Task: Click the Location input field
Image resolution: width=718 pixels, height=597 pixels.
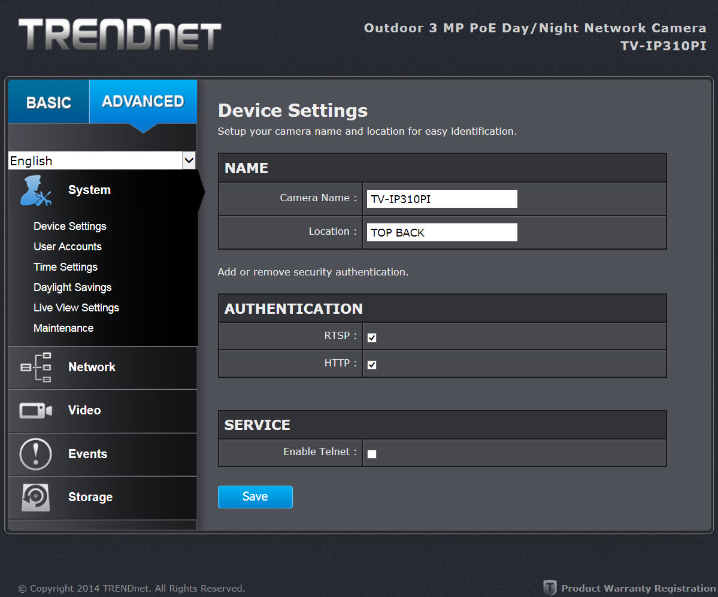Action: tap(442, 232)
